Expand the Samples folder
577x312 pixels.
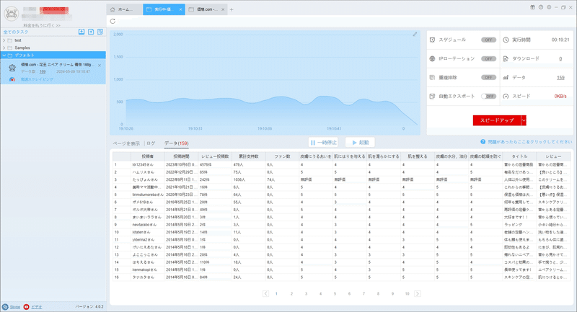point(4,48)
